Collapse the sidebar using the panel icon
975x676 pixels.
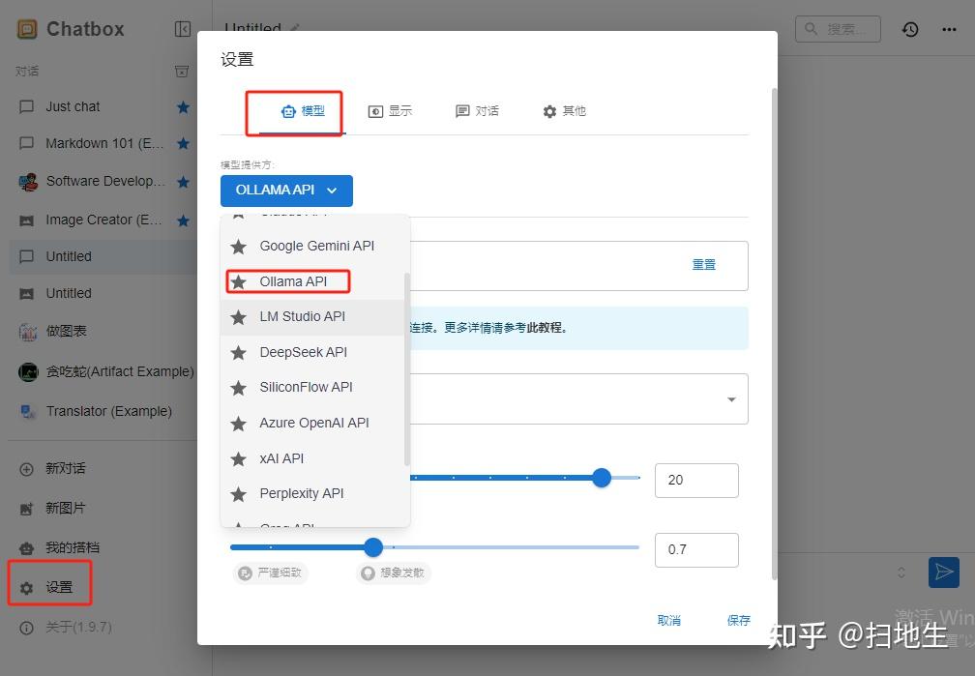183,28
